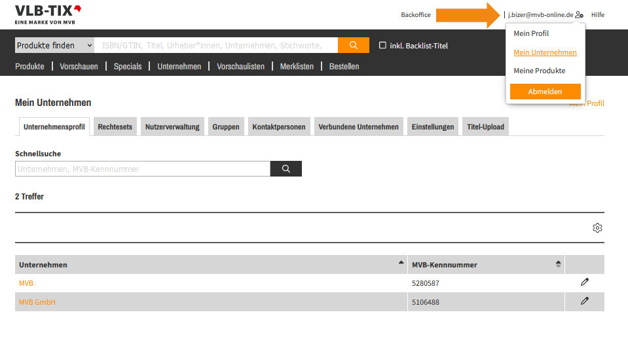Open table settings gear icon
Screen dimensions: 628x340
click(x=597, y=228)
